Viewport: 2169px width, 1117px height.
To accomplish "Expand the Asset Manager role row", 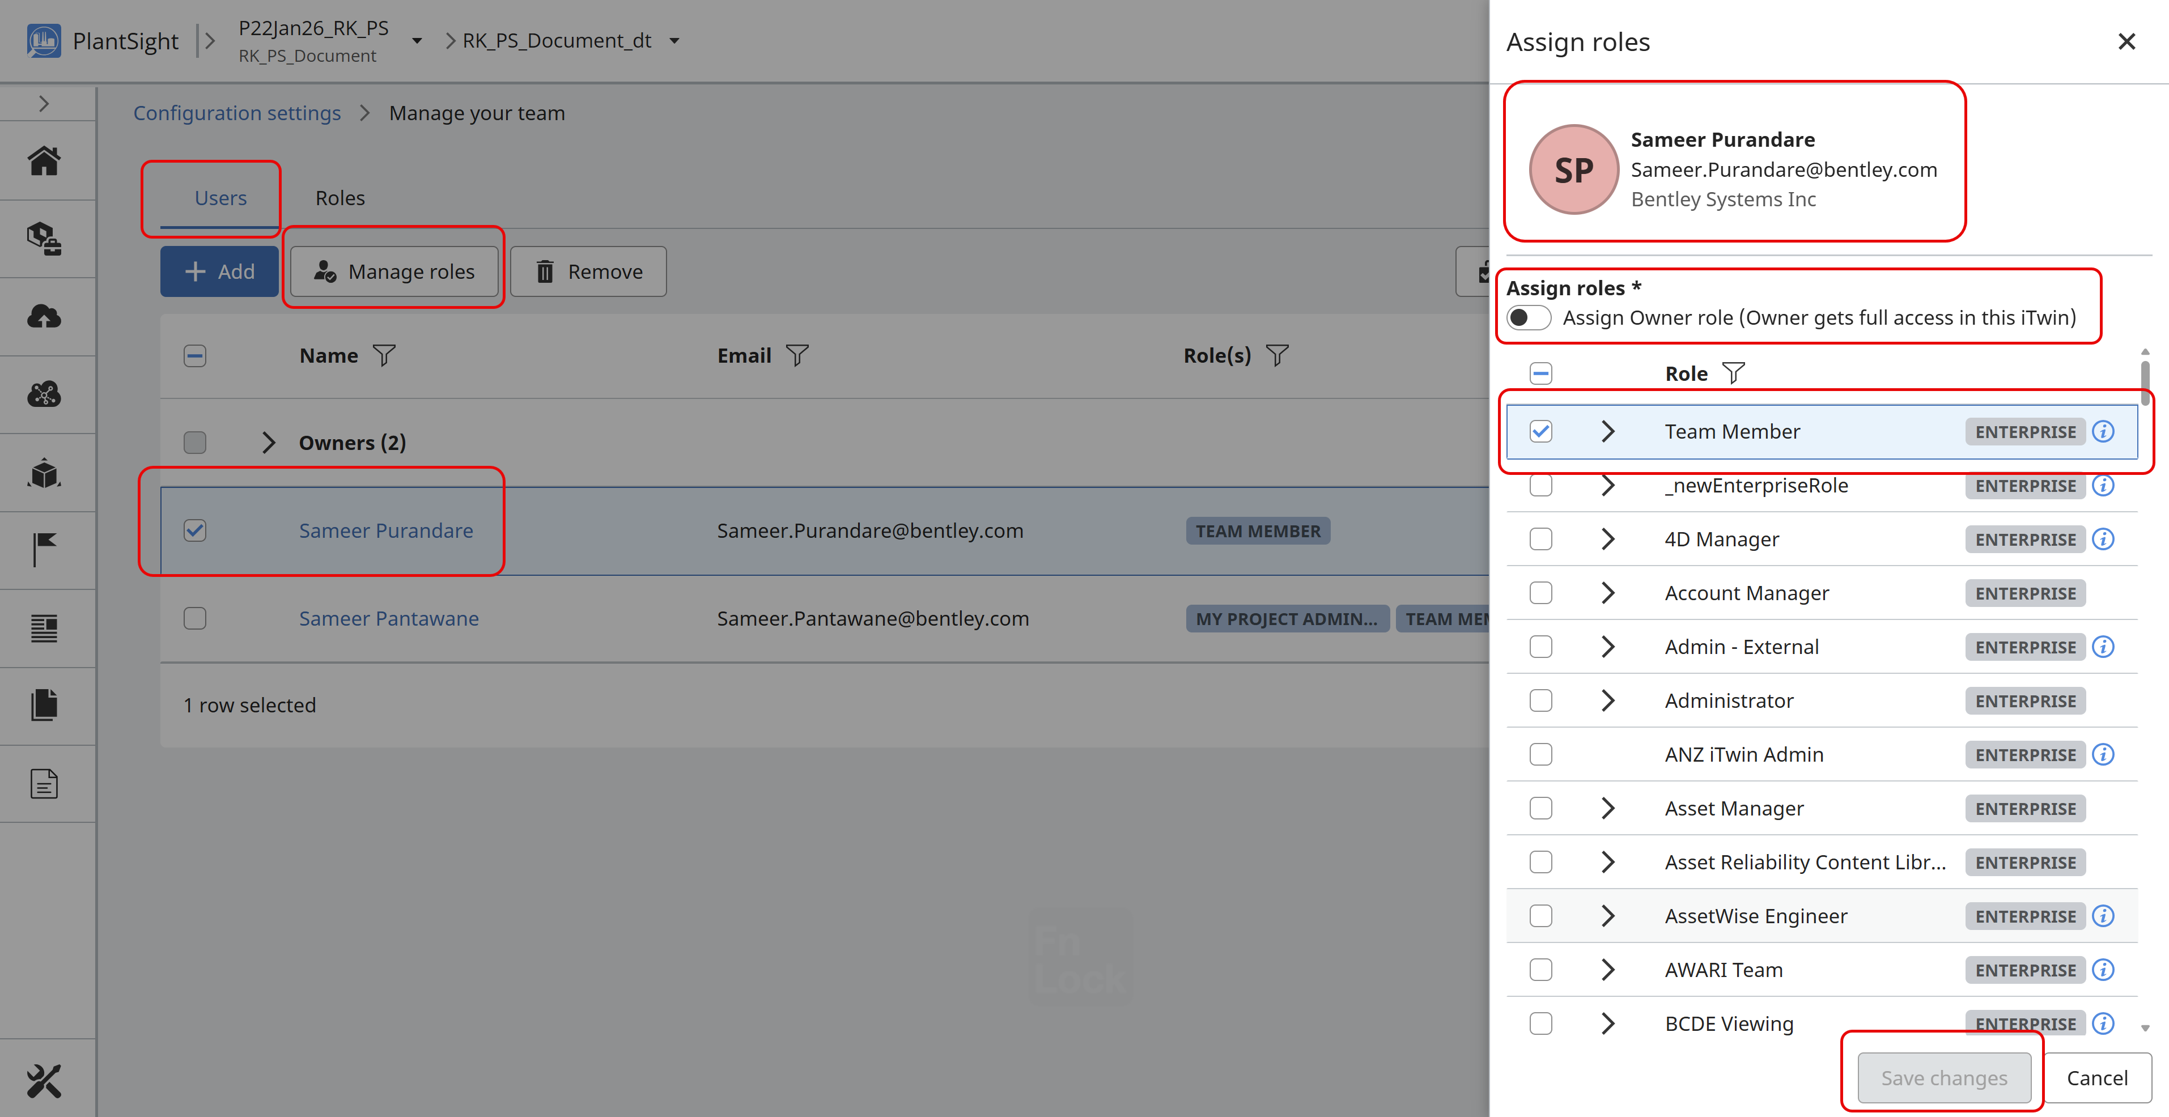I will [x=1607, y=808].
